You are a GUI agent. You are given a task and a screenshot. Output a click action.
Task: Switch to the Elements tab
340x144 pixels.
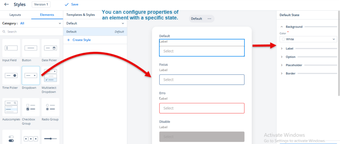pos(47,15)
